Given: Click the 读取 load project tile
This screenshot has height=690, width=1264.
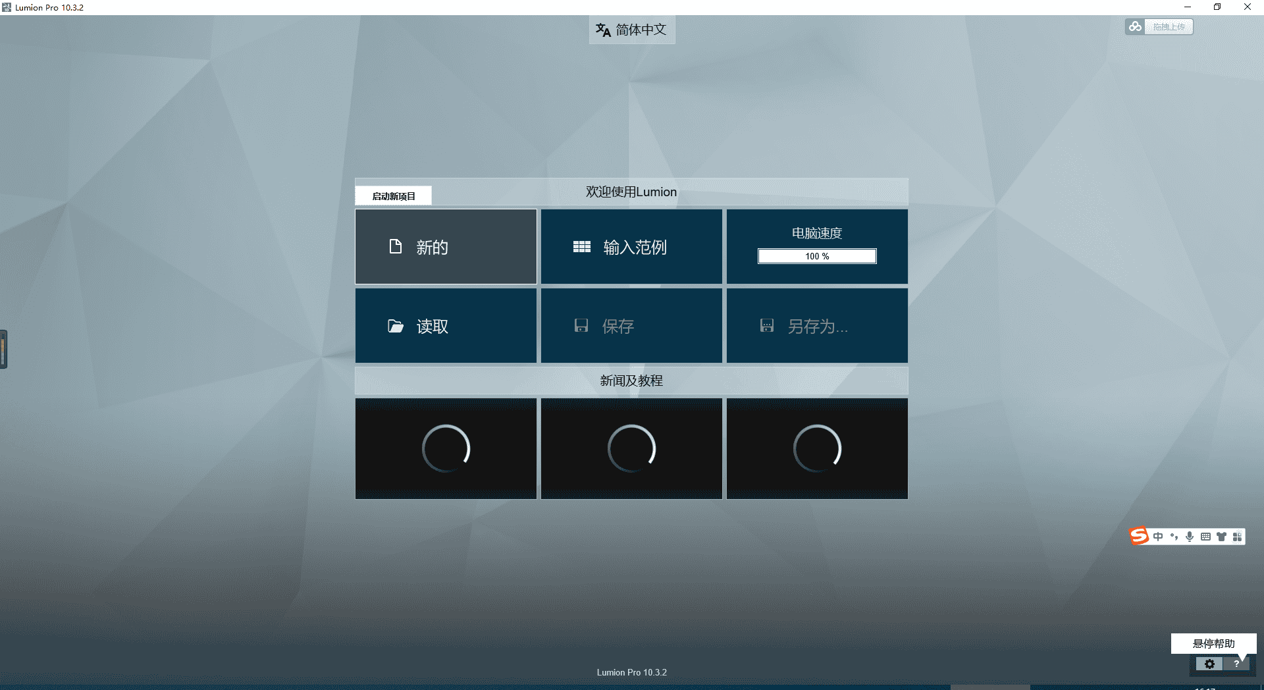Looking at the screenshot, I should [446, 326].
